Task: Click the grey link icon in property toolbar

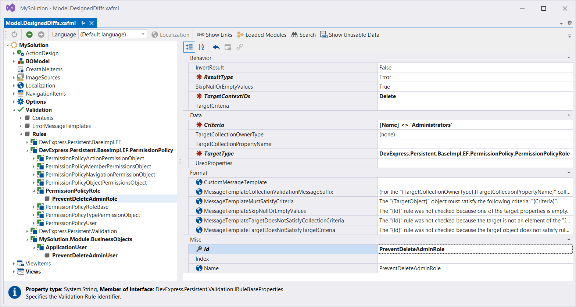Action: pos(240,47)
